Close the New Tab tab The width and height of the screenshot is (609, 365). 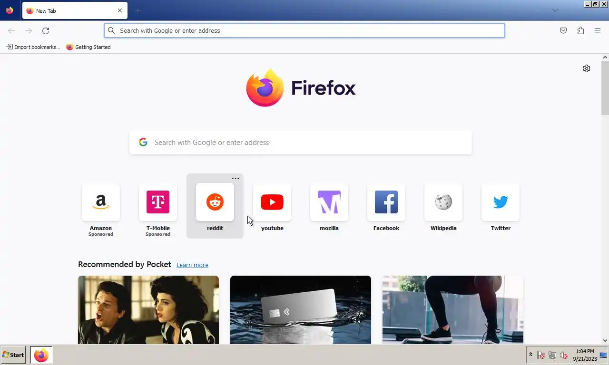click(x=120, y=10)
